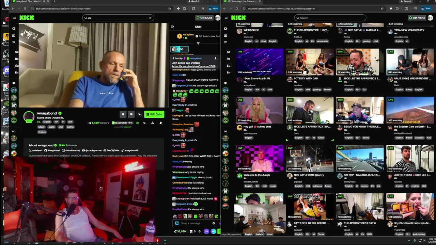This screenshot has width=436, height=245.
Task: Open 'Hey yall sub up chat' stream title
Action: click(x=257, y=127)
